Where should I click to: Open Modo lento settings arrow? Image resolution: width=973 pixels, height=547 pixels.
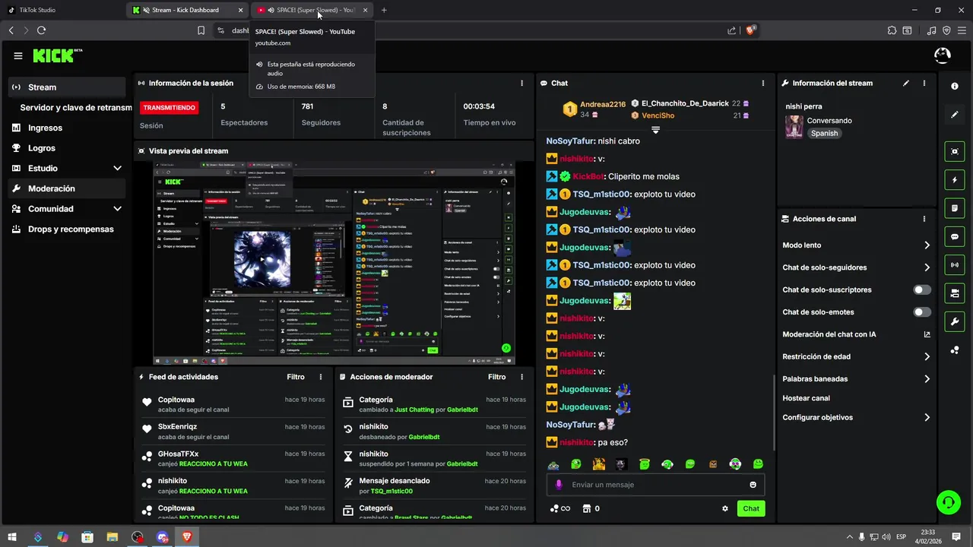coord(927,245)
